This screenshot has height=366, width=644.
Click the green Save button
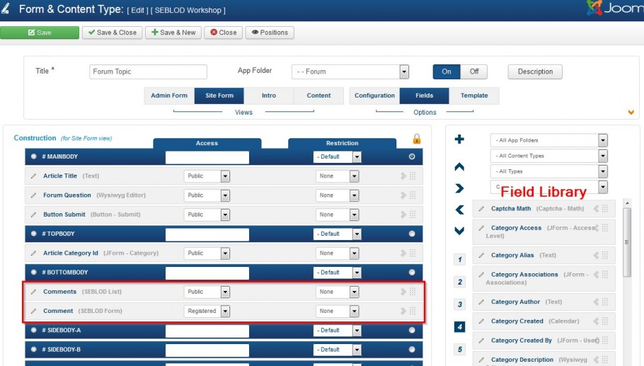(40, 33)
